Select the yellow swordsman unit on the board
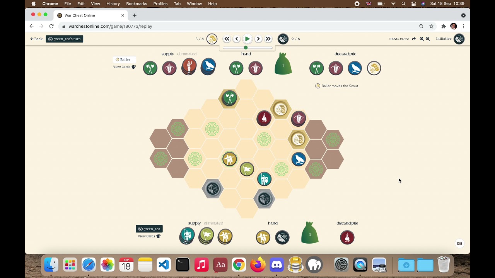This screenshot has width=495, height=278. pos(229,159)
